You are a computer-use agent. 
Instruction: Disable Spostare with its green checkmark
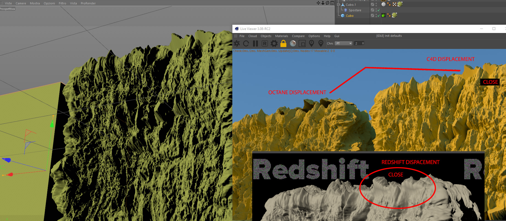coord(379,10)
